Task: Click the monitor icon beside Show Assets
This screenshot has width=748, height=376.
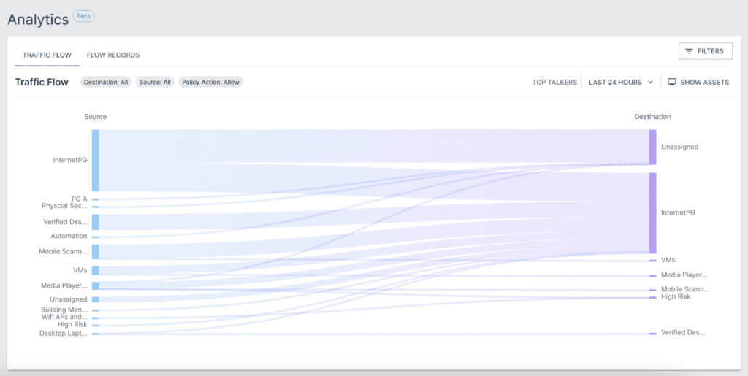Action: (671, 83)
